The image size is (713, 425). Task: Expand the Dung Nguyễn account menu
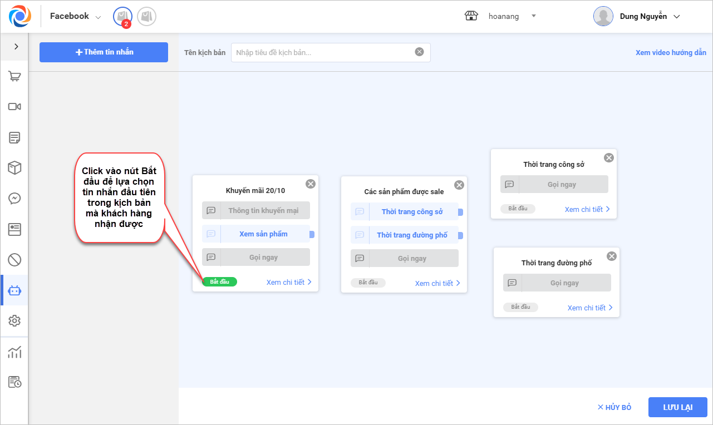[x=676, y=17]
